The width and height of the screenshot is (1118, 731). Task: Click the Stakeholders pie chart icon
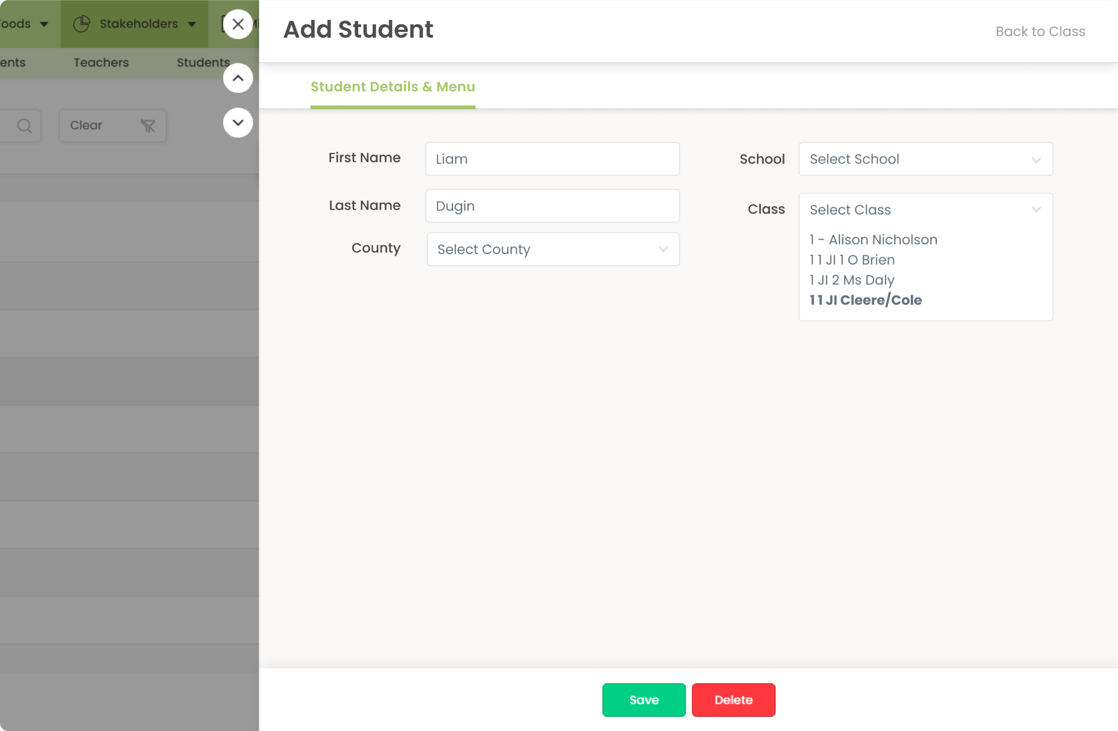(x=82, y=24)
